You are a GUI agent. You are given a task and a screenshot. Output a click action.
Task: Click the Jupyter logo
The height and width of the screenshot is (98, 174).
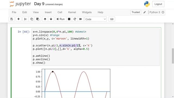20,4
